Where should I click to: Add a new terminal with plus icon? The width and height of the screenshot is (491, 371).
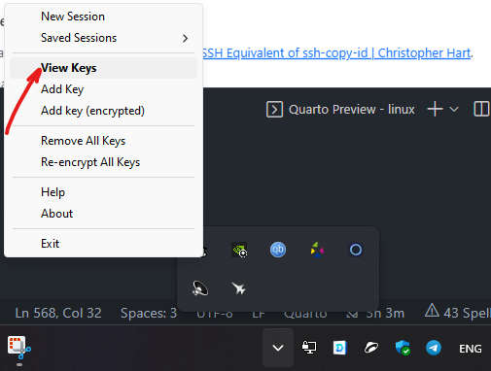[x=435, y=109]
